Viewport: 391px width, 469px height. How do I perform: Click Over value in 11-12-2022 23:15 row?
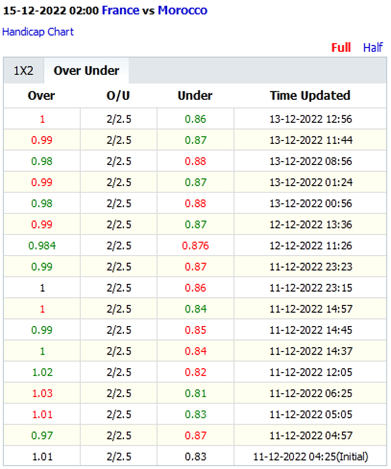click(42, 288)
